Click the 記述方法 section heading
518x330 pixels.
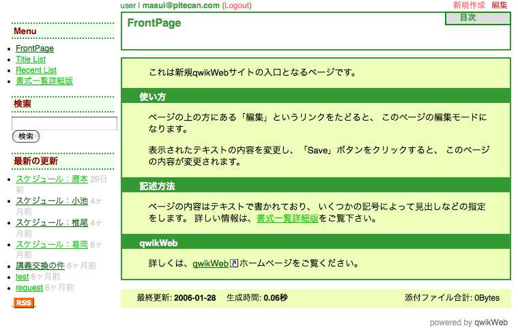click(x=157, y=186)
